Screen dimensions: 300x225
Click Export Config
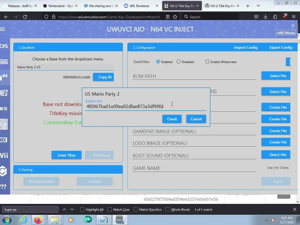pyautogui.click(x=281, y=47)
